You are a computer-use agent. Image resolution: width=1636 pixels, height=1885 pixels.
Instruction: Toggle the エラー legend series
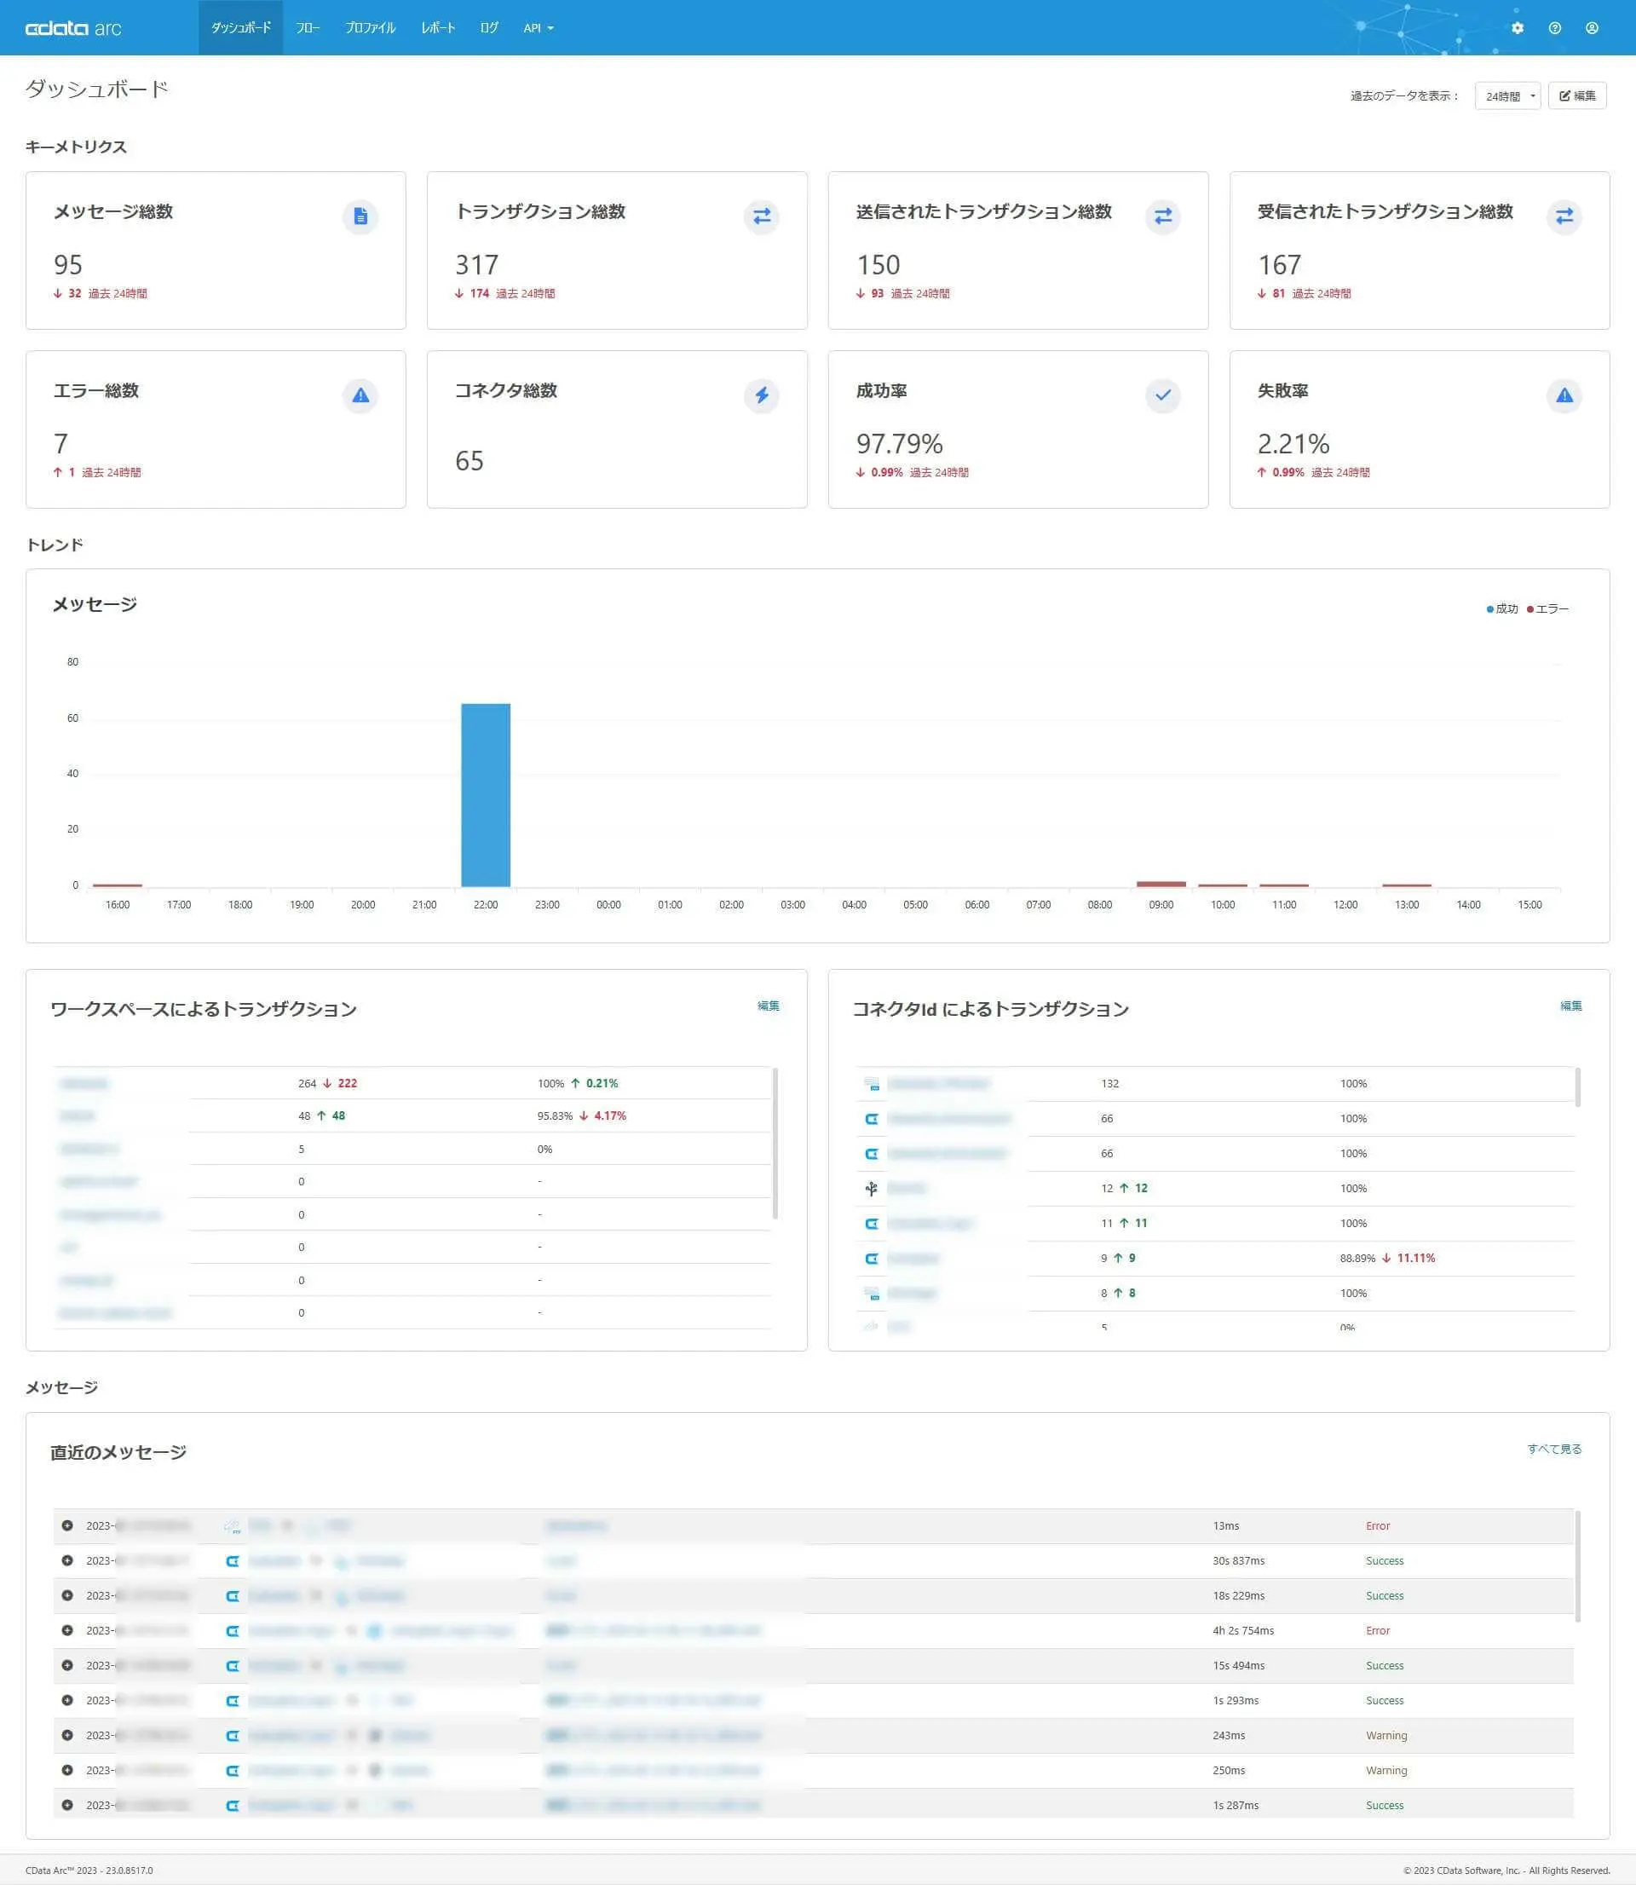(x=1547, y=608)
